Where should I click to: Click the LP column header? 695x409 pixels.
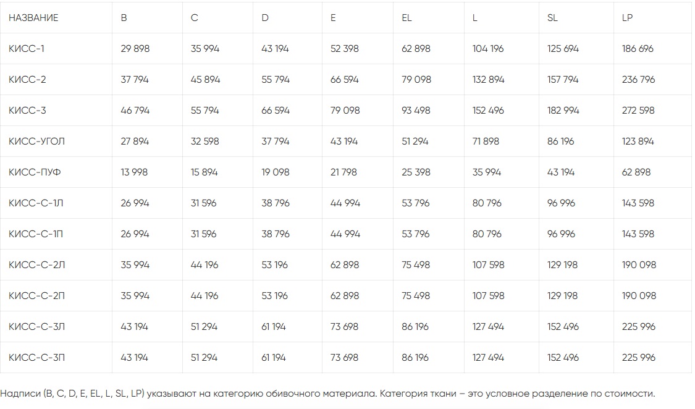click(627, 18)
